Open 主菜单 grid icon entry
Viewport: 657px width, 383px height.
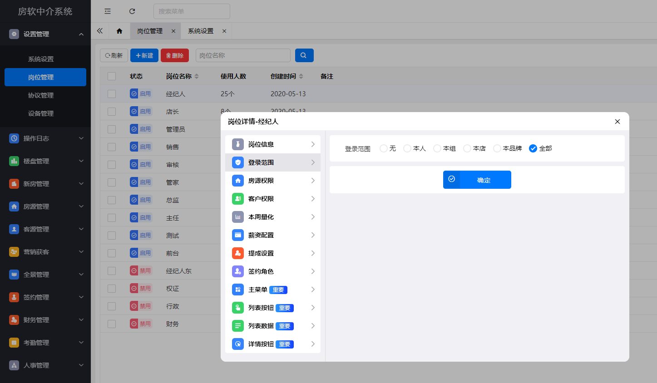click(x=238, y=290)
